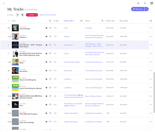Viewport: 155px width, 132px height.
Task: Click the vertical scrollbar thumb
Action: [154, 92]
